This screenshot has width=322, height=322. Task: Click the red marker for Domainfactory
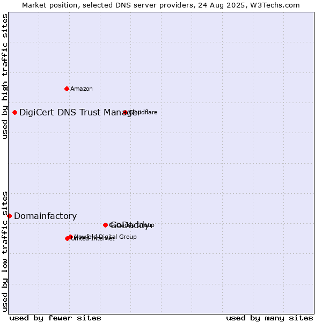(x=9, y=216)
